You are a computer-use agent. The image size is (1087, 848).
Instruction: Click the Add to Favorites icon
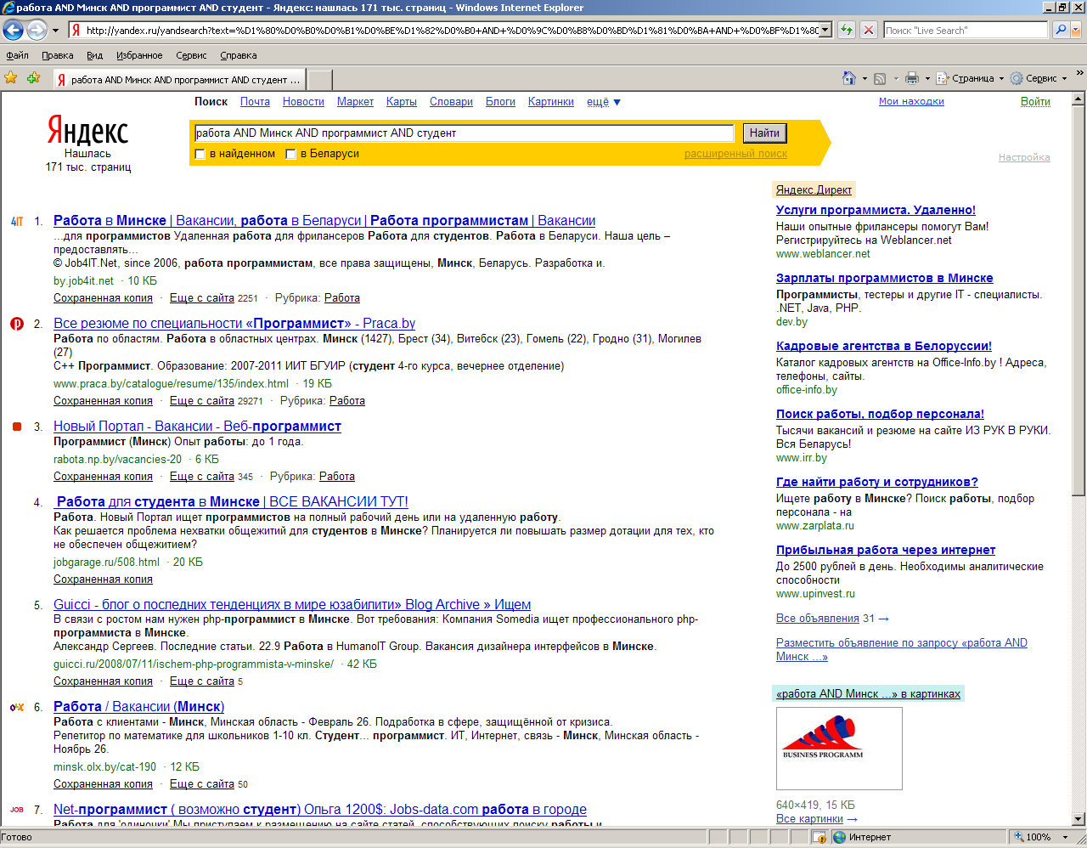[33, 78]
